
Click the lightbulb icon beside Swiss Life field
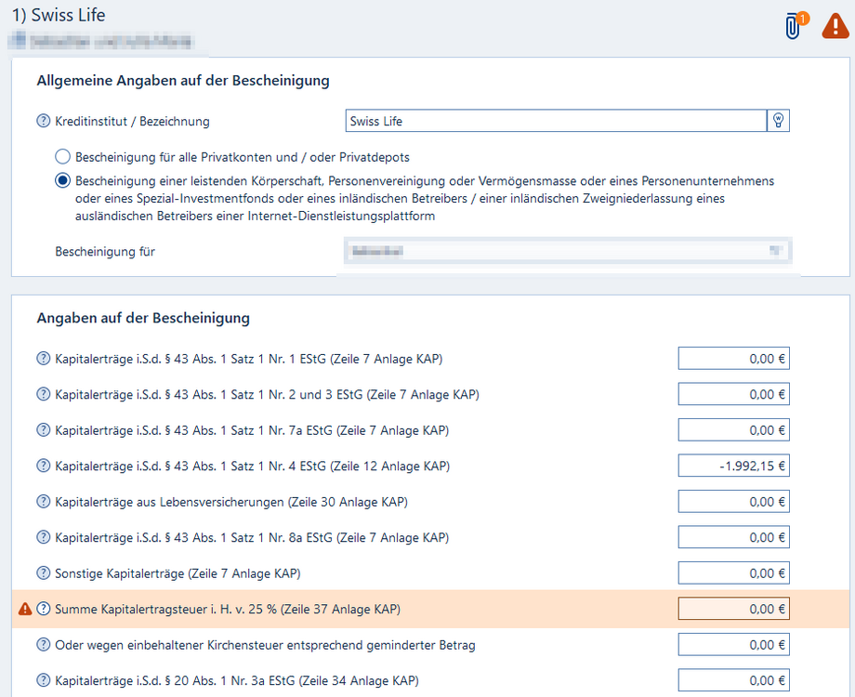[x=778, y=121]
